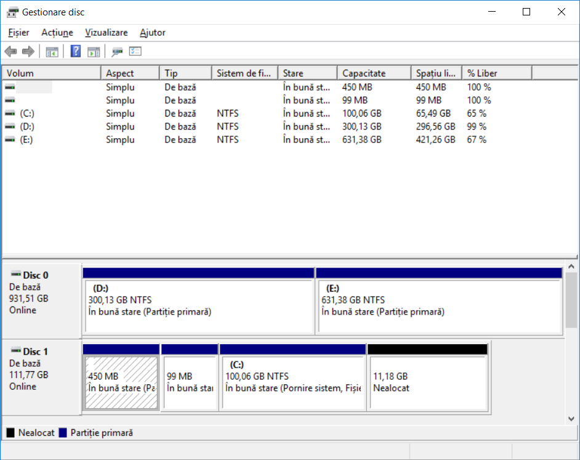Click the 931,51 GB size under Disc 0
580x460 pixels.
click(x=28, y=298)
